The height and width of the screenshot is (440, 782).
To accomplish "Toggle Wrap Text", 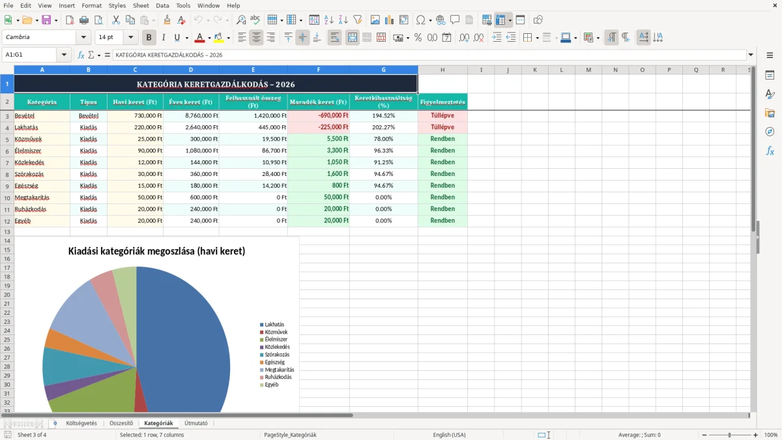I will [x=335, y=38].
